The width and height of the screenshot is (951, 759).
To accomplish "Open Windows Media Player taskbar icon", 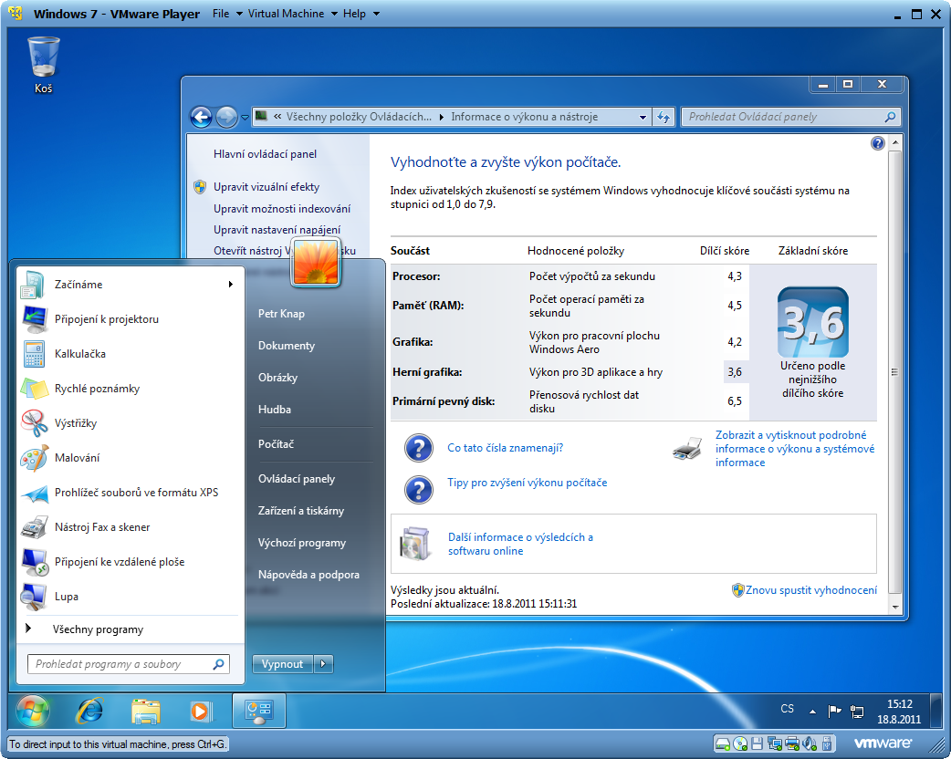I will click(200, 711).
